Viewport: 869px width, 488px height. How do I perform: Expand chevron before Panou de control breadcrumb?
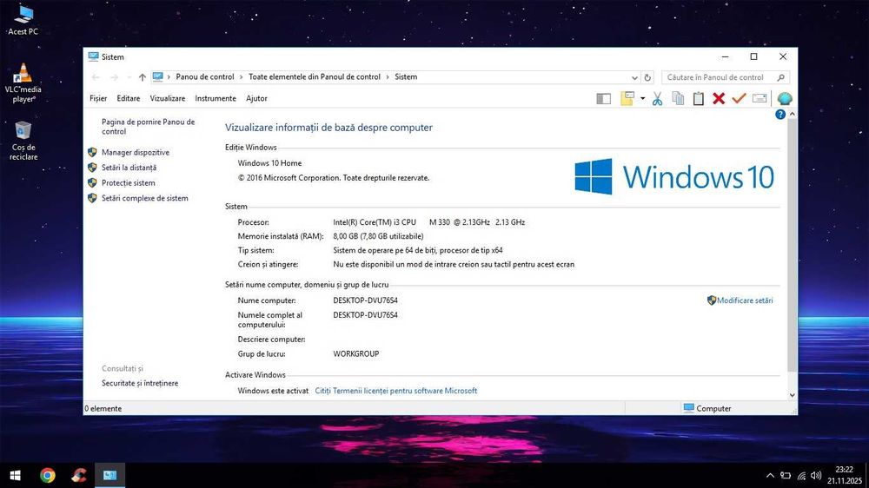tap(169, 77)
